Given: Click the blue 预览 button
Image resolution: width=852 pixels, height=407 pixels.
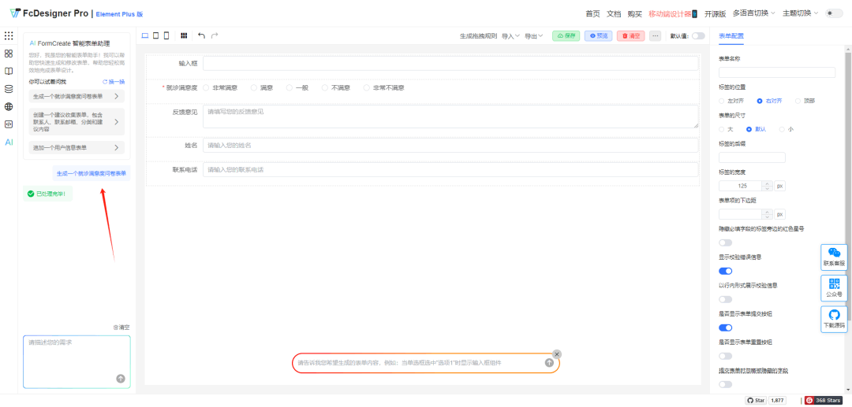Looking at the screenshot, I should point(598,35).
